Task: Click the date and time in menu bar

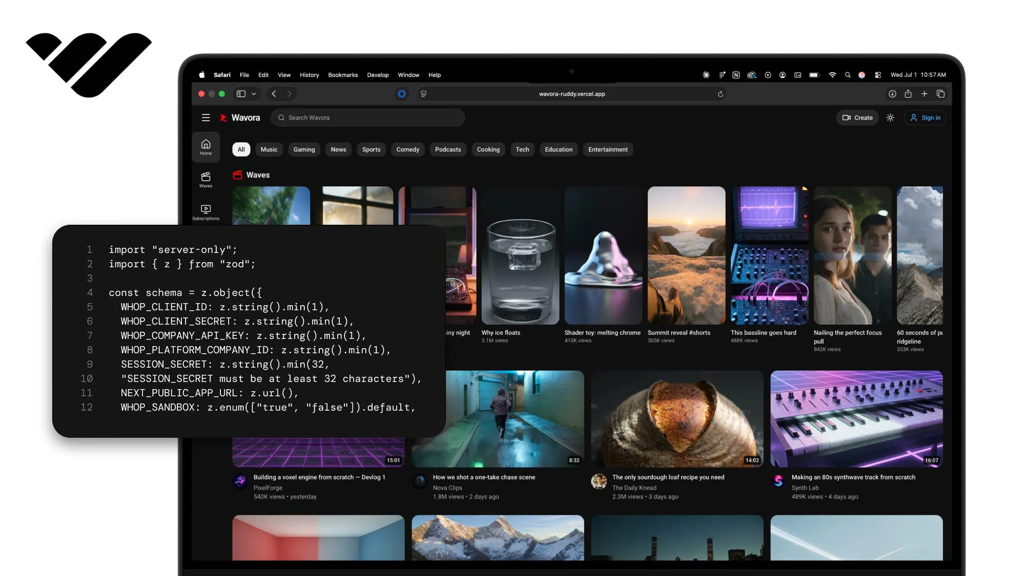Action: (918, 75)
